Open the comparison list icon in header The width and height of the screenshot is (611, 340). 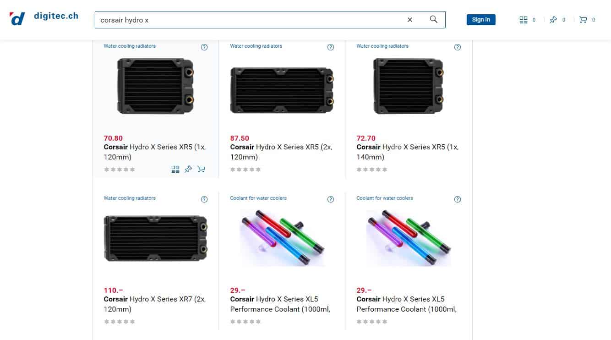pos(524,20)
